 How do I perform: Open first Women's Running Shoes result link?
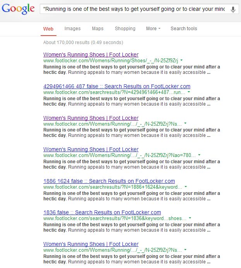coord(91,55)
